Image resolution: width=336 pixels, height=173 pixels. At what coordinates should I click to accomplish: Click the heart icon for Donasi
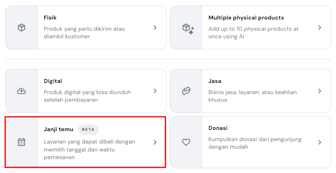pos(186,142)
